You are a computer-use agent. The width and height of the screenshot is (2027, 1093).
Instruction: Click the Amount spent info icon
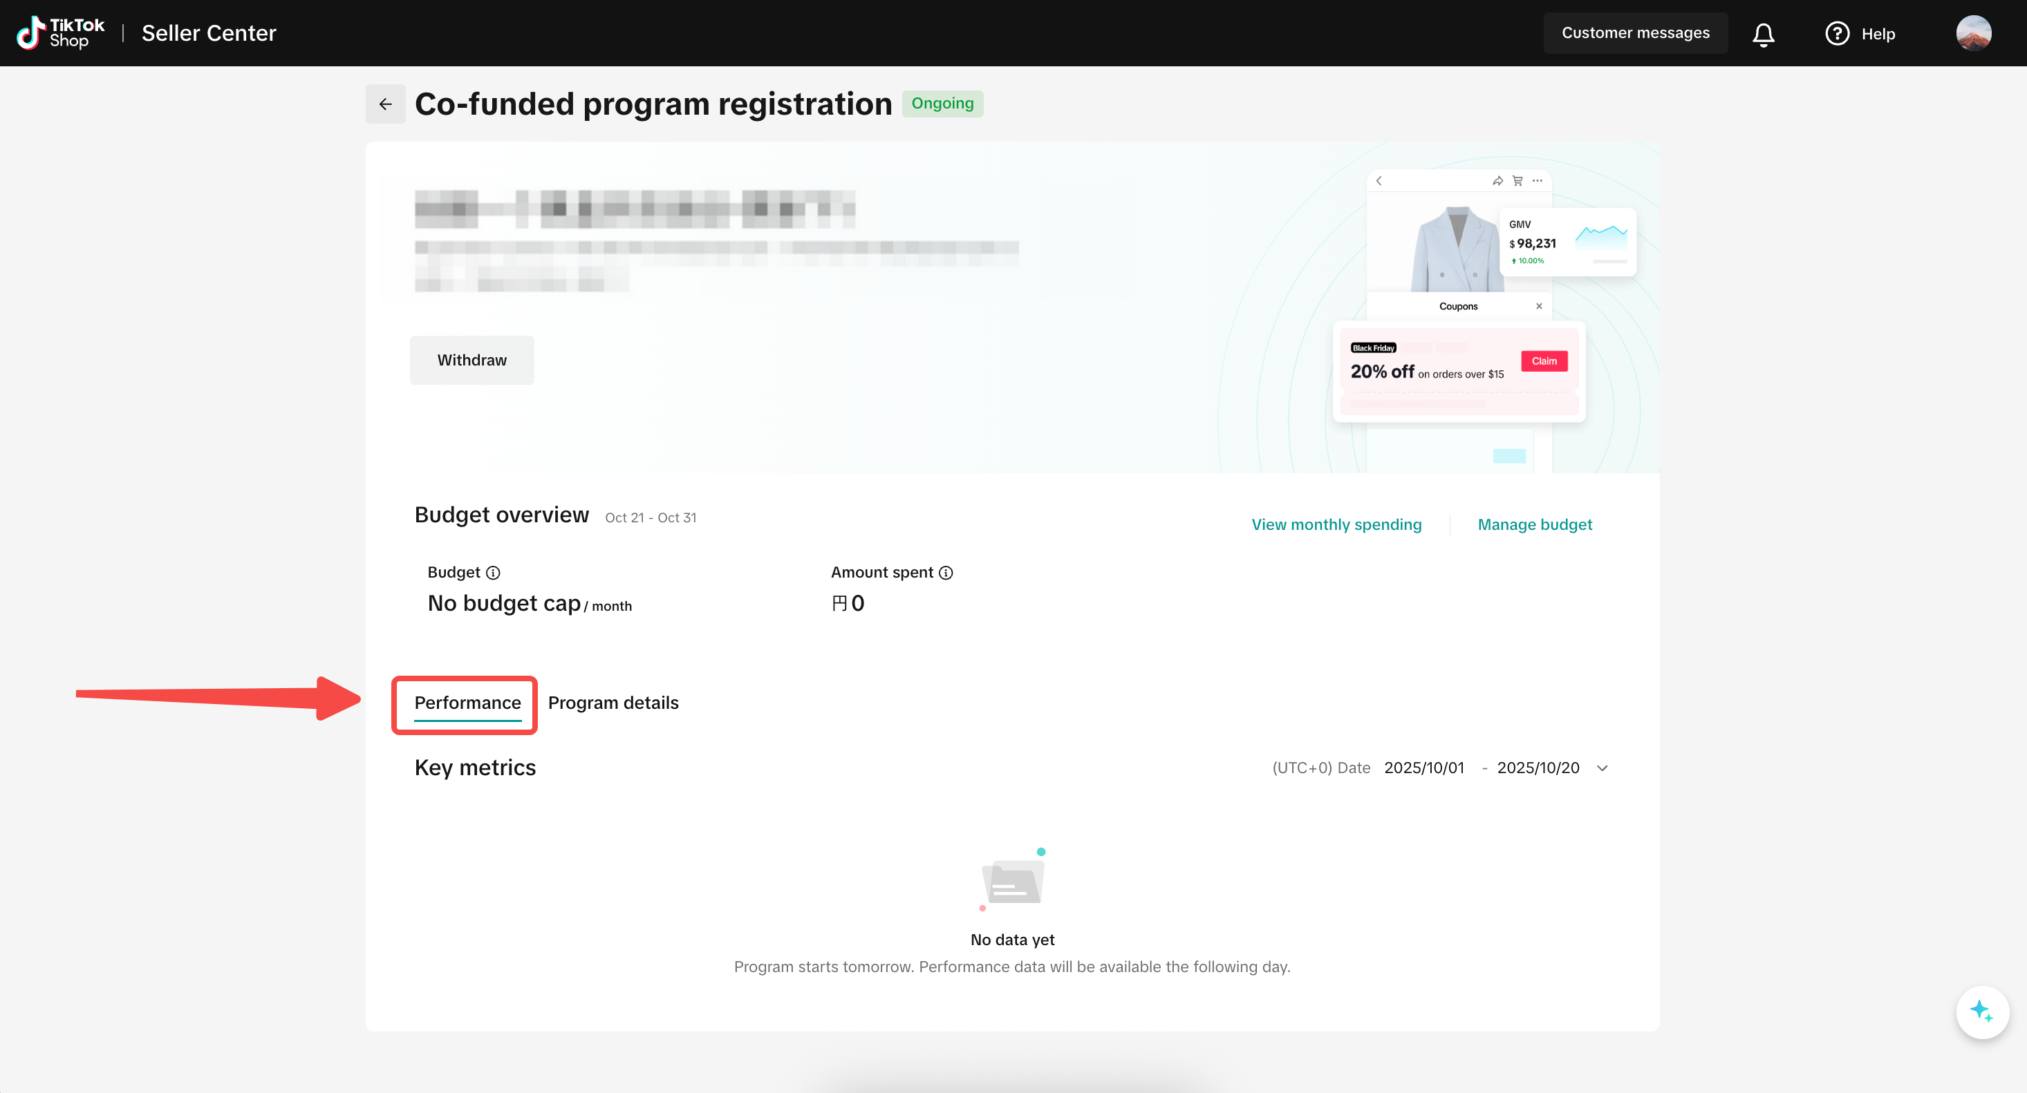(x=946, y=573)
